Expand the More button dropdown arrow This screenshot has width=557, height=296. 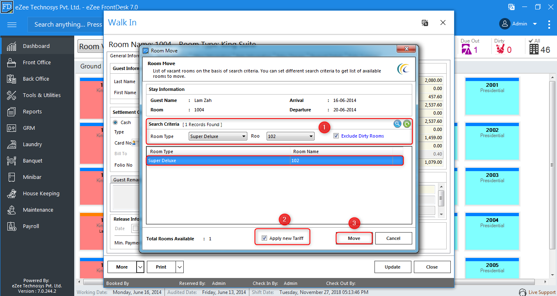pyautogui.click(x=140, y=267)
